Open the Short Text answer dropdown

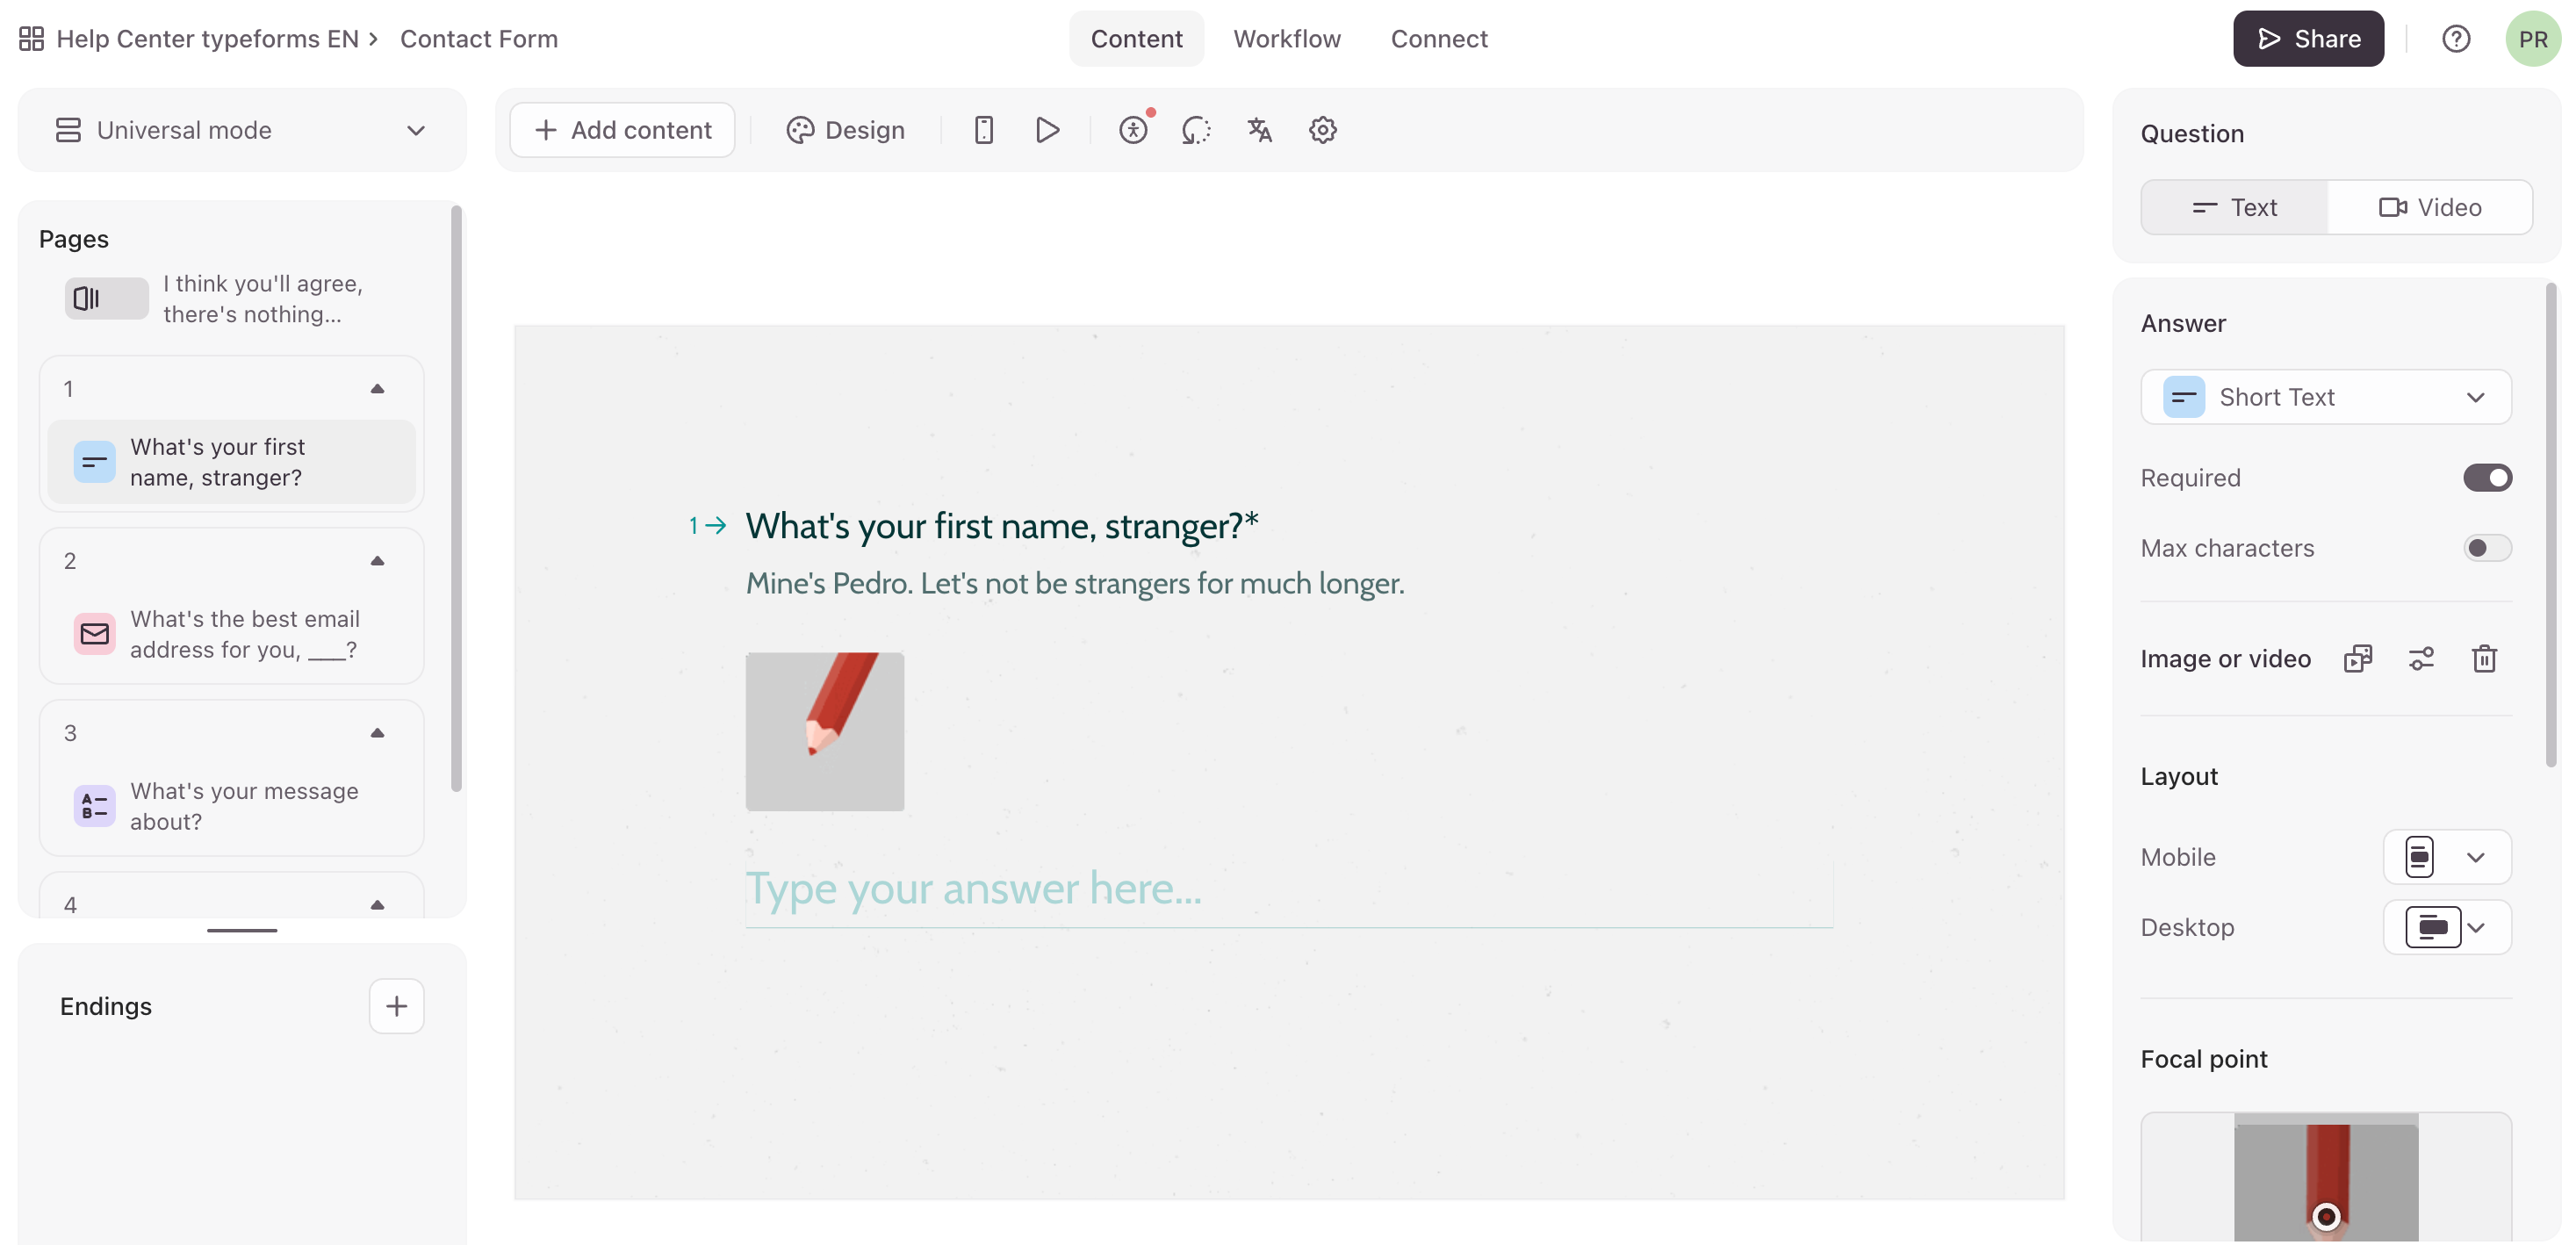click(x=2325, y=397)
